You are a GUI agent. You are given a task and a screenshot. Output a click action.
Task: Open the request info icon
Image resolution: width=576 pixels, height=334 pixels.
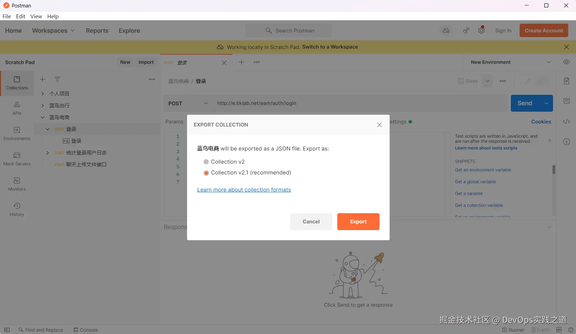point(567,142)
